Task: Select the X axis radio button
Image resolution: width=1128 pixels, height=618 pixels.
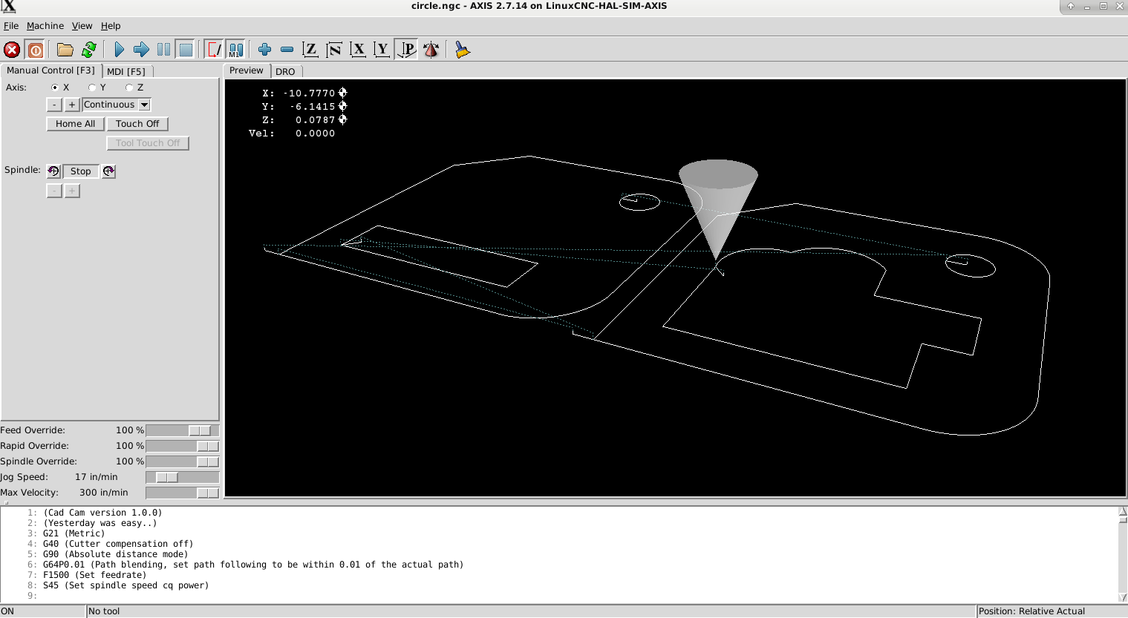Action: click(55, 88)
